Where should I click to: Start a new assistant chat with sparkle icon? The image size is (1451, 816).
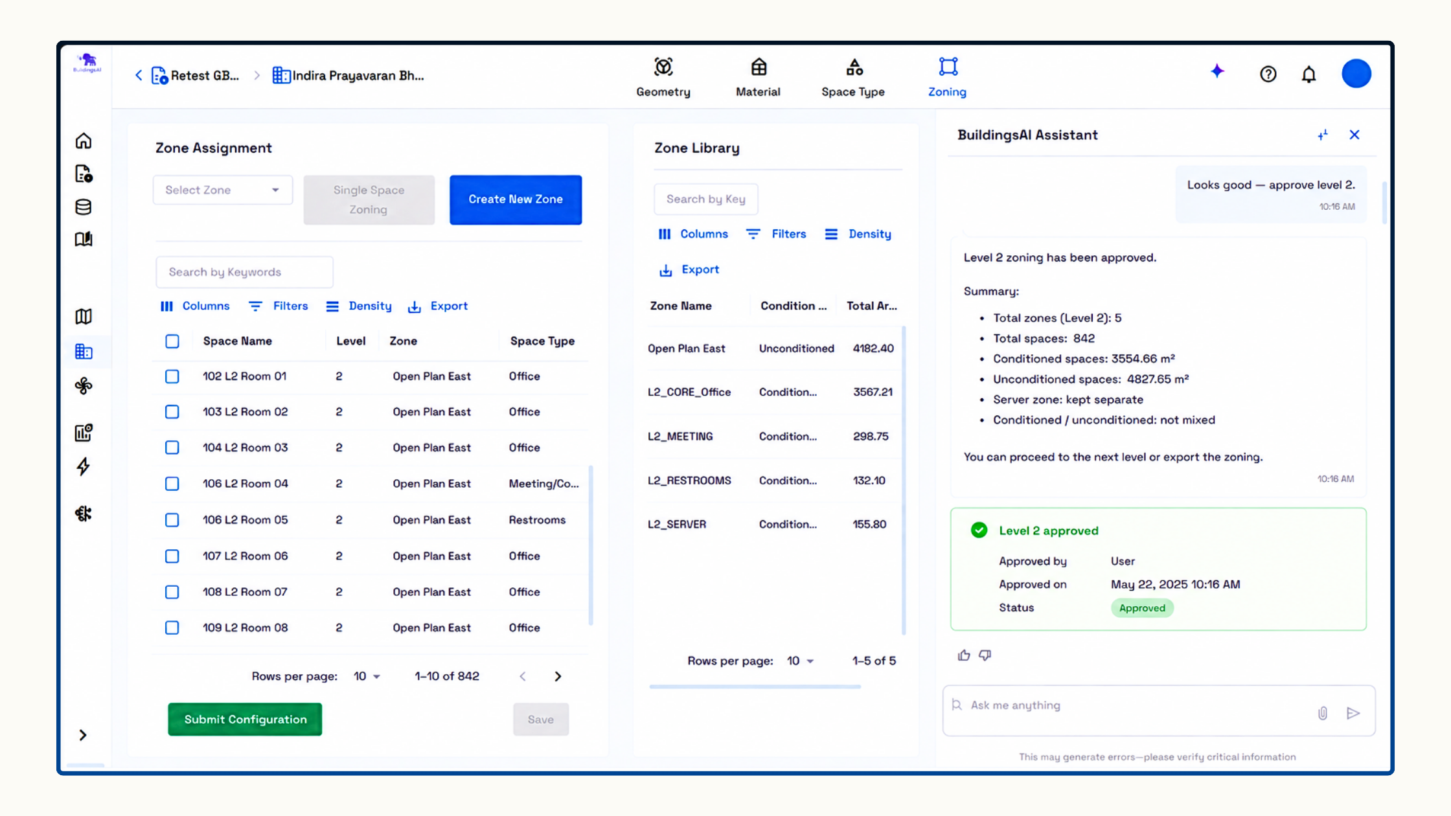point(1323,135)
